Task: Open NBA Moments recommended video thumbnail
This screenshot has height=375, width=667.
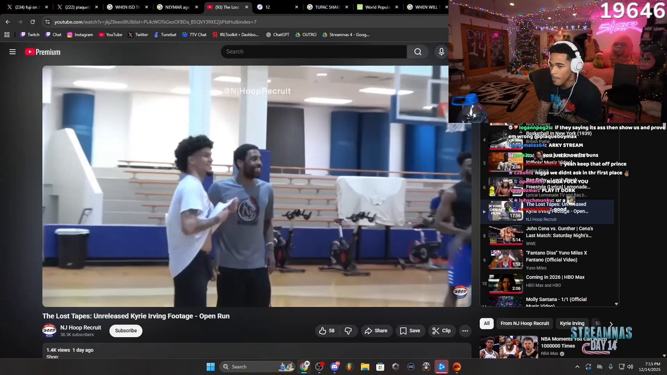Action: pyautogui.click(x=509, y=347)
